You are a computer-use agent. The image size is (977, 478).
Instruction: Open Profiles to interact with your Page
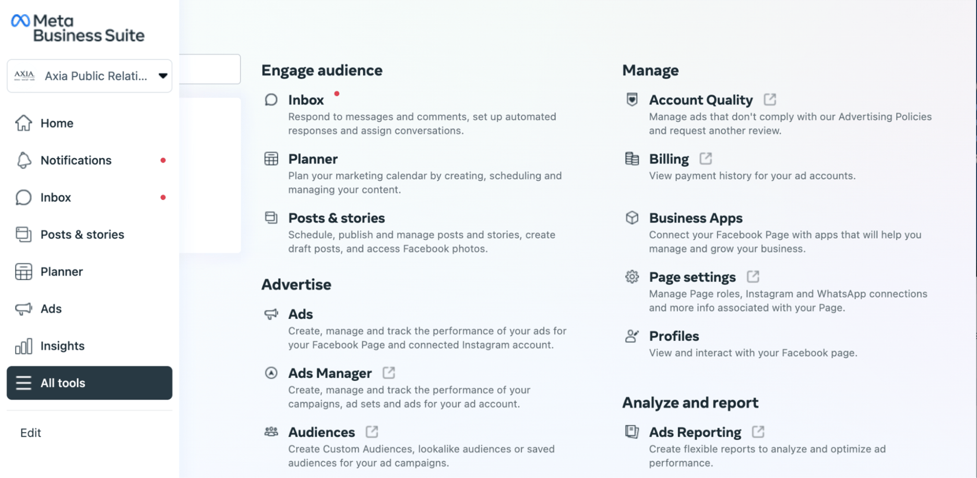(674, 336)
